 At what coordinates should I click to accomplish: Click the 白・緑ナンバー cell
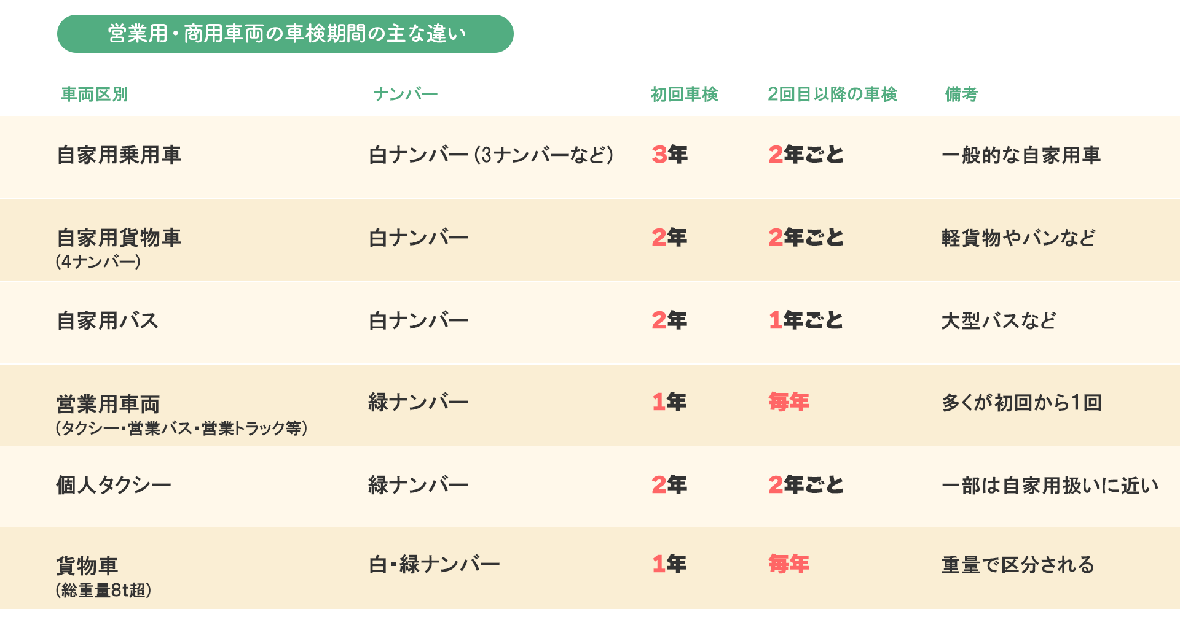(x=435, y=564)
